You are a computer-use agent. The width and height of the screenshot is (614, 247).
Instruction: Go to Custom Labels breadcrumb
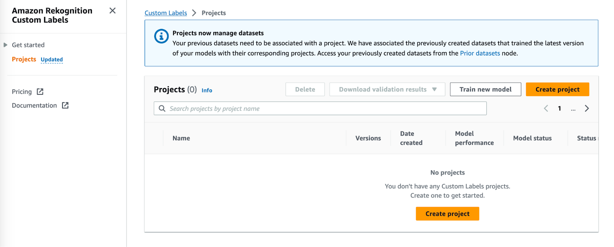(166, 13)
